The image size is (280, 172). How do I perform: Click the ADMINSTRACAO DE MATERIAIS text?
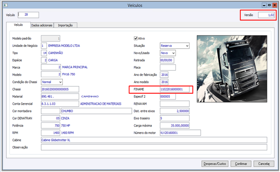(x=101, y=104)
